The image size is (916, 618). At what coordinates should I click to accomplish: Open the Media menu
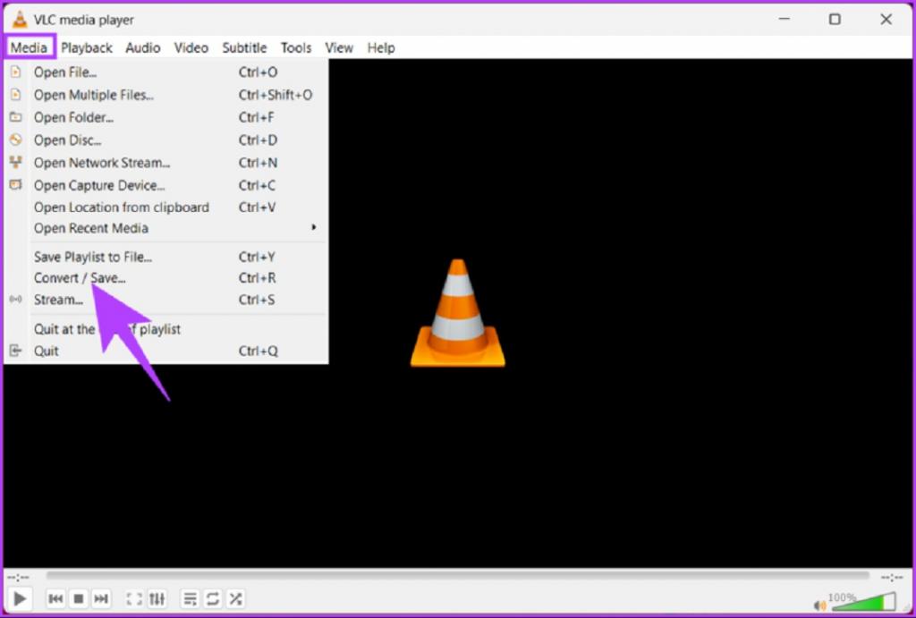[29, 47]
